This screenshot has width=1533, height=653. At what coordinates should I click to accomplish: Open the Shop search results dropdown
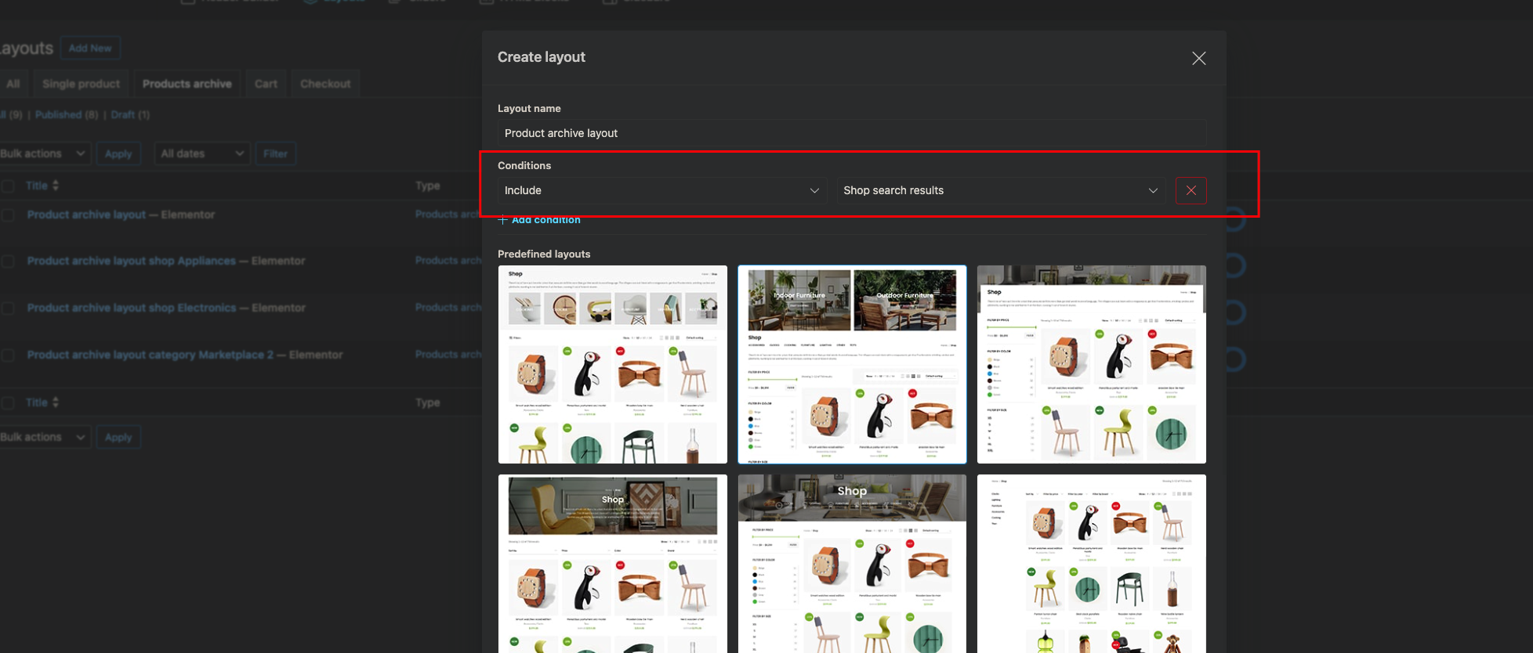tap(1001, 190)
